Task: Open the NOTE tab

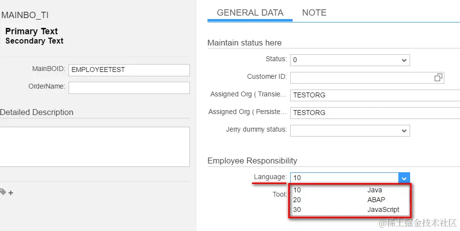Action: tap(314, 13)
